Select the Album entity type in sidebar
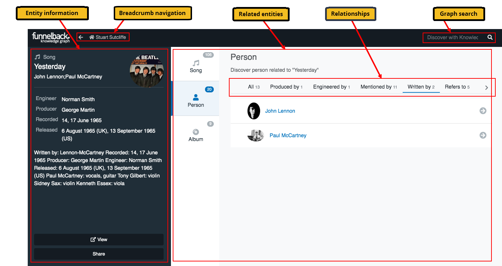The image size is (502, 266). pyautogui.click(x=196, y=133)
